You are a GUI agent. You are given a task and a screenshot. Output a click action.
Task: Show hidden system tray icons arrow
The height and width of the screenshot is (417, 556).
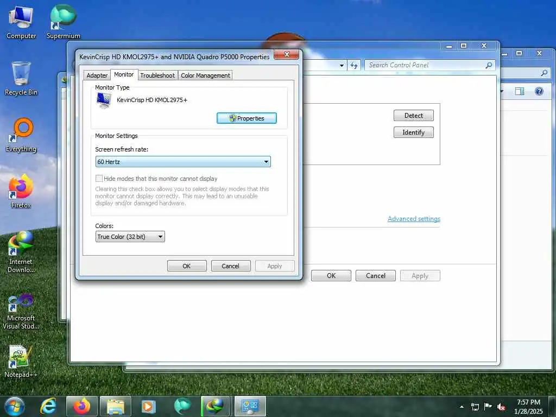click(x=462, y=407)
